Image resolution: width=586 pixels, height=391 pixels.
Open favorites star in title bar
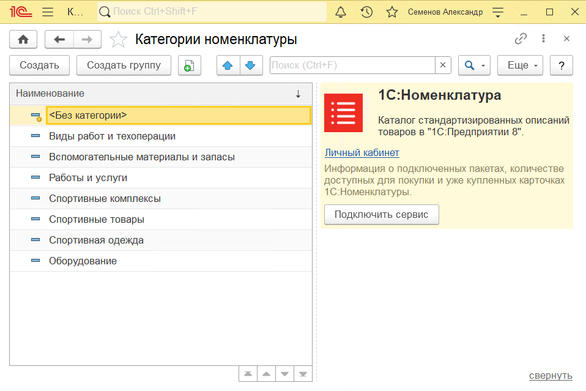click(x=392, y=12)
